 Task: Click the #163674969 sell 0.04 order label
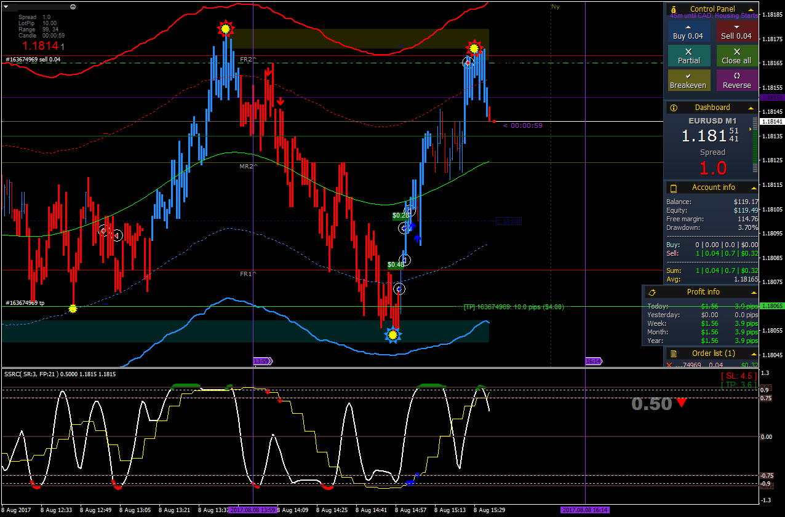click(33, 60)
